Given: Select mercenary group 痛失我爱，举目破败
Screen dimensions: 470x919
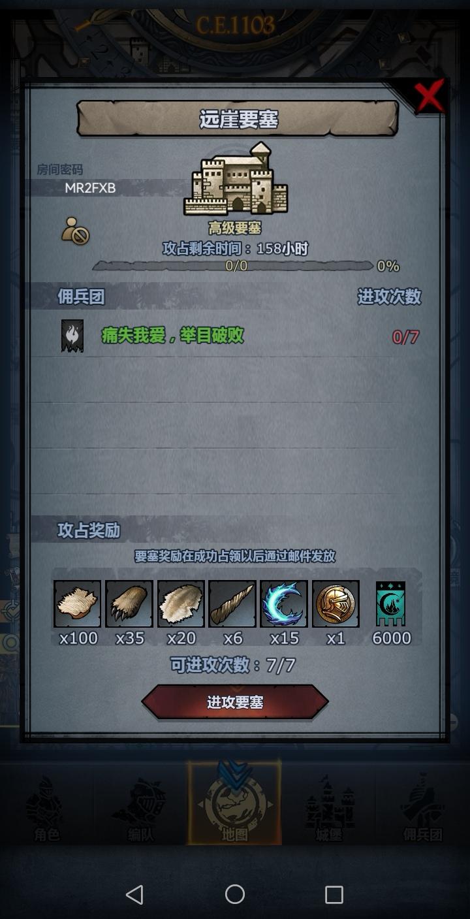Looking at the screenshot, I should coord(173,336).
